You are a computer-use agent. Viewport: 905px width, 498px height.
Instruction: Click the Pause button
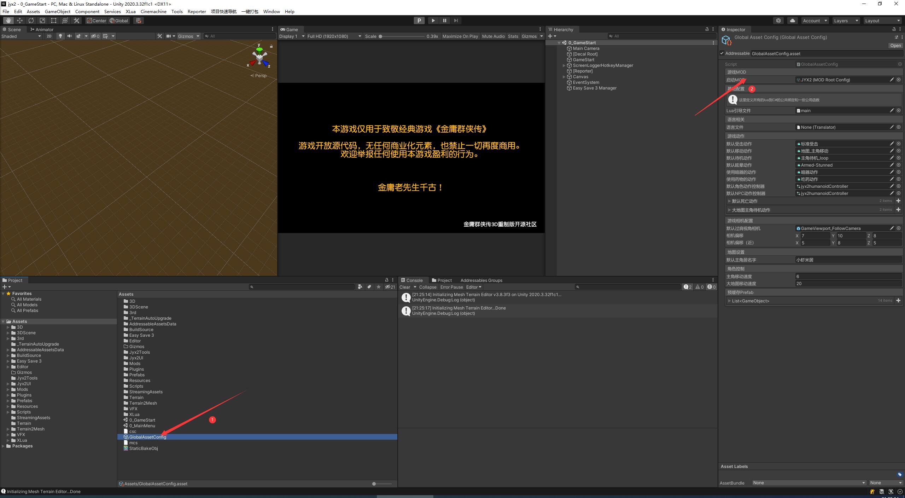coord(444,21)
